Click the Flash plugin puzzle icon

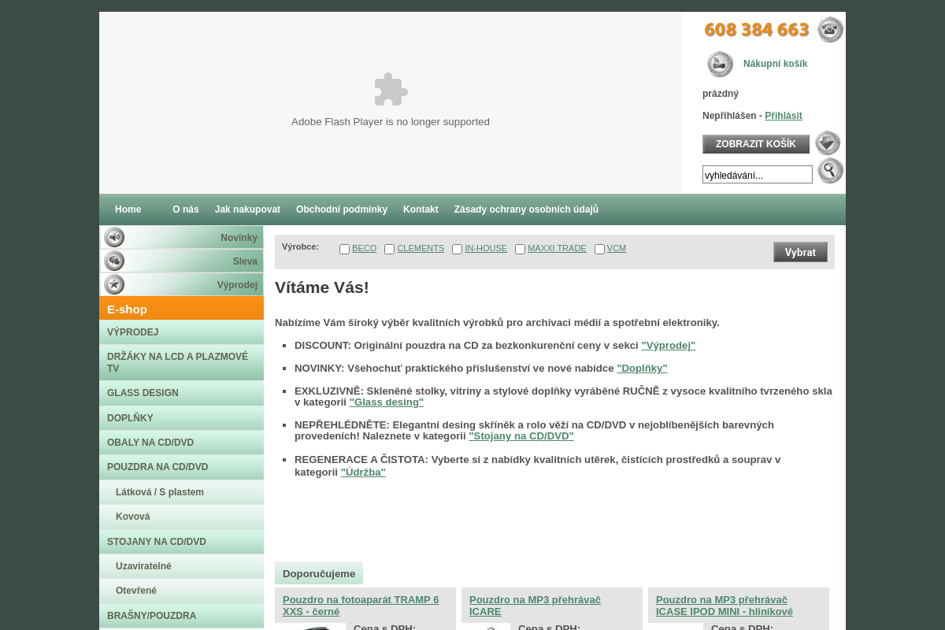pos(391,90)
